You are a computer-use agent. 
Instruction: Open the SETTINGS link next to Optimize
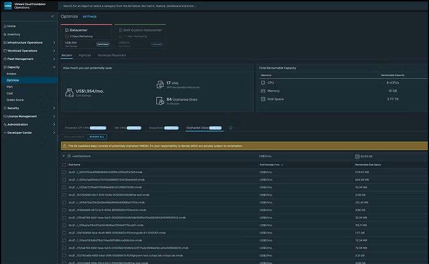89,17
